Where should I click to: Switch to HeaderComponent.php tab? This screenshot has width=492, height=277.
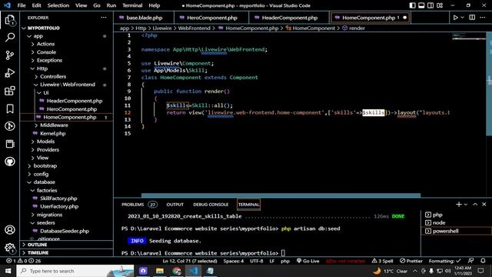(289, 18)
